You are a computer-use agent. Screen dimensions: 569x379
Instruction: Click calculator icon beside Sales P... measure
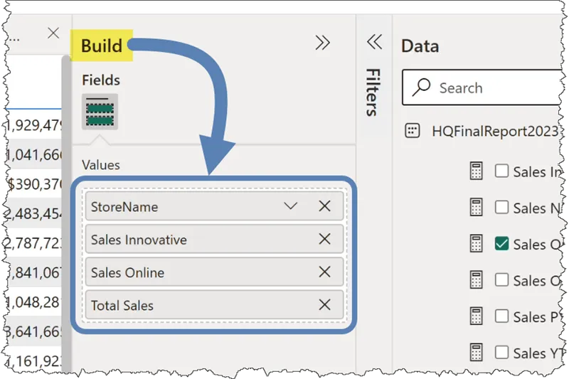click(476, 316)
